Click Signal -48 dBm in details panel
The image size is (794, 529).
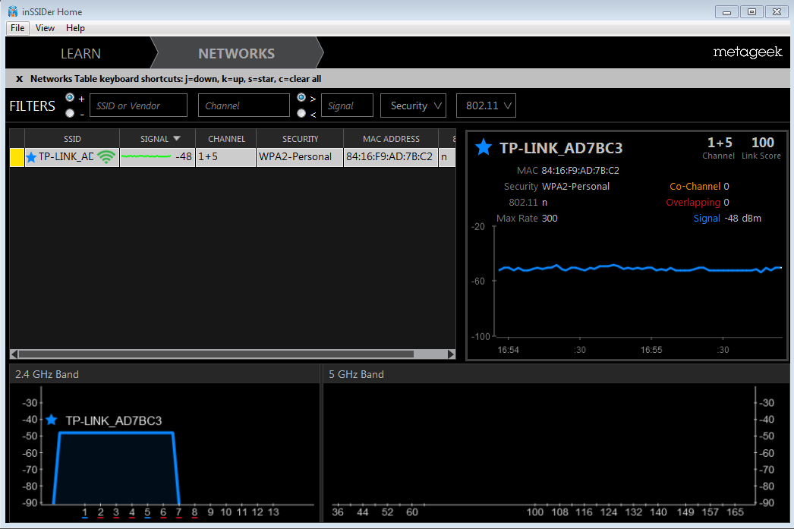727,218
